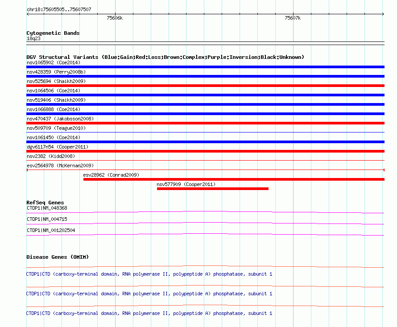The width and height of the screenshot is (397, 327).
Task: Click the third CTDP1 phosphatase OMIM link
Action: (149, 314)
